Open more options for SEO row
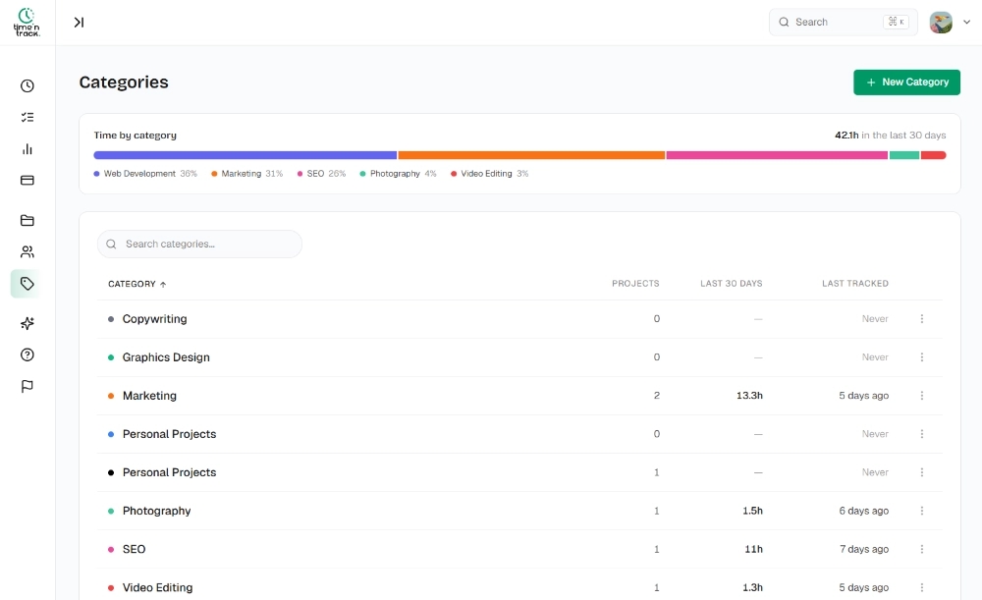982x600 pixels. click(922, 549)
